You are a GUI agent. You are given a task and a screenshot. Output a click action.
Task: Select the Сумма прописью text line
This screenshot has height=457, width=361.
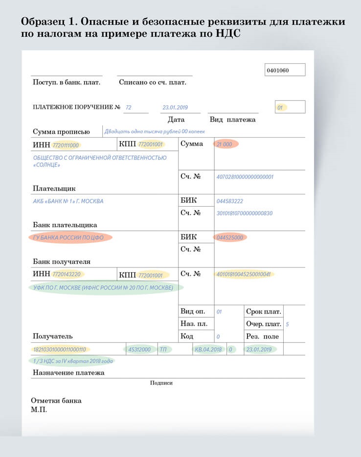tap(155, 131)
